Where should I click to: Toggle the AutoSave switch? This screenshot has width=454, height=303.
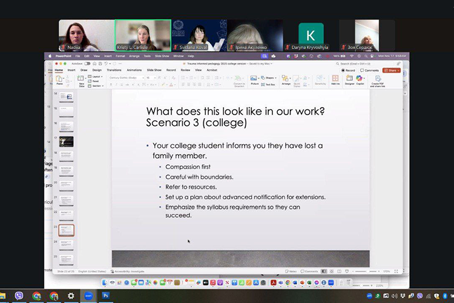[x=87, y=63]
